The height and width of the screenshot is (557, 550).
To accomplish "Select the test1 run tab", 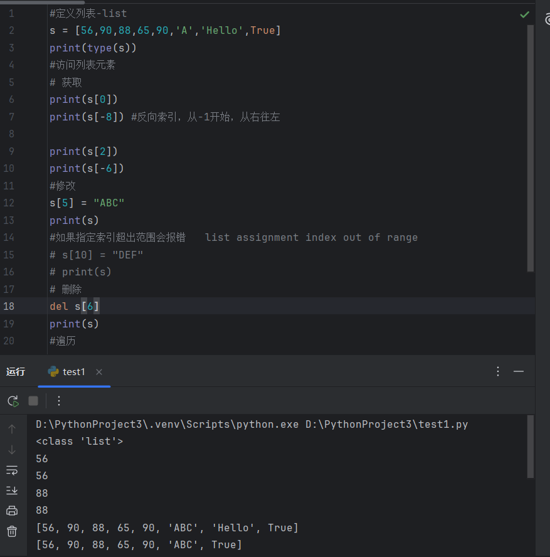I will pyautogui.click(x=74, y=372).
